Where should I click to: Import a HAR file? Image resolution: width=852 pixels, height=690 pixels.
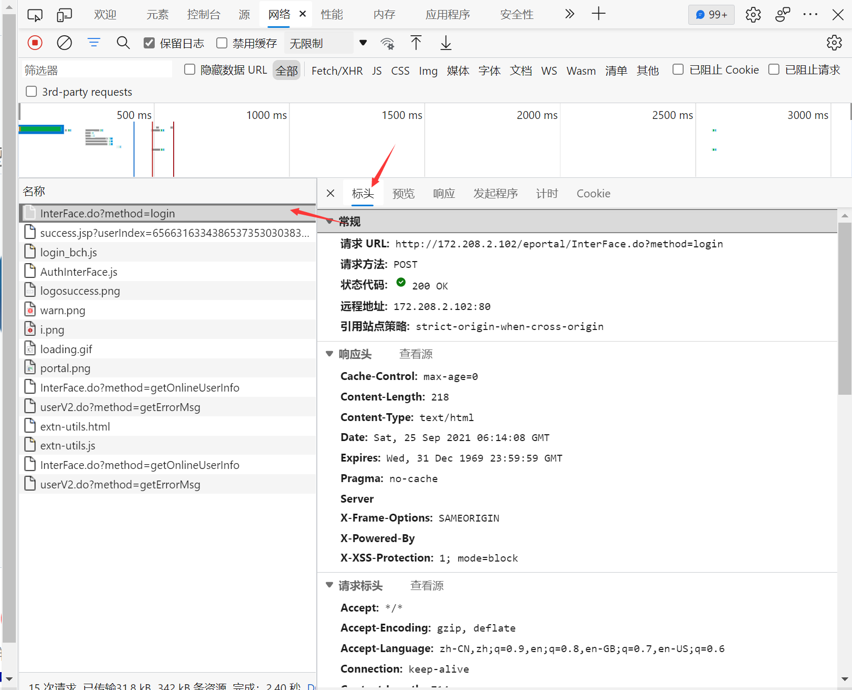tap(416, 43)
